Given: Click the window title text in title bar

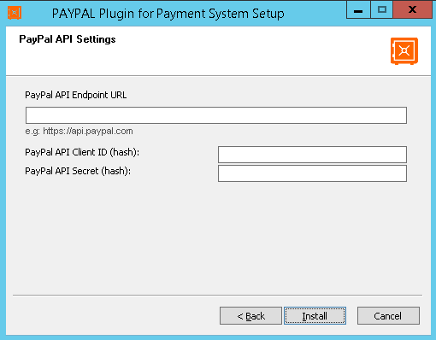Looking at the screenshot, I should point(168,14).
